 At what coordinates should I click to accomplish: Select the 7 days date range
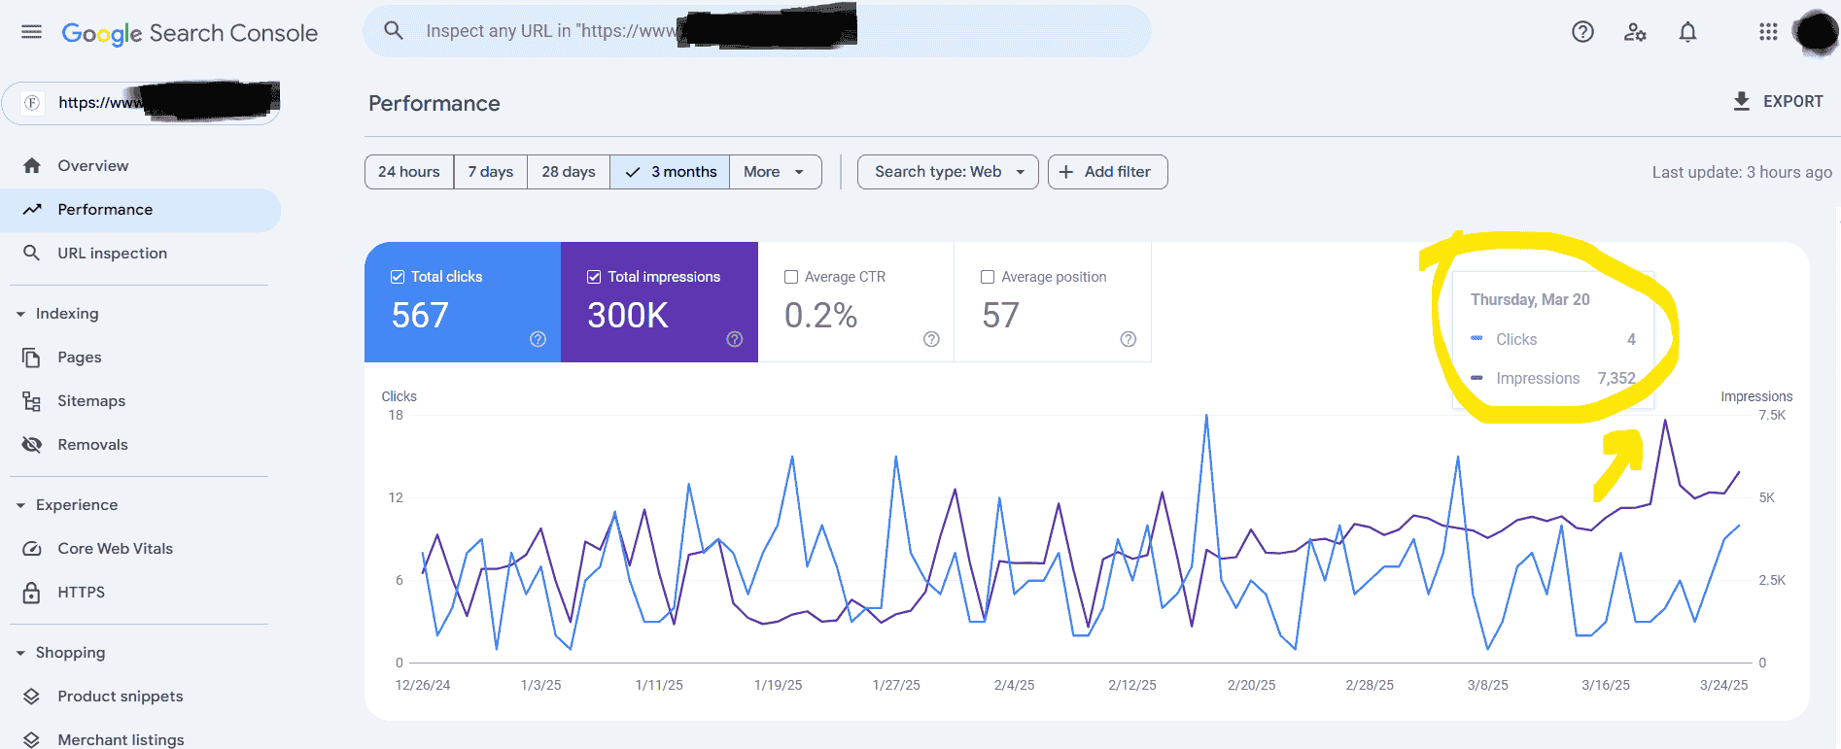tap(491, 172)
